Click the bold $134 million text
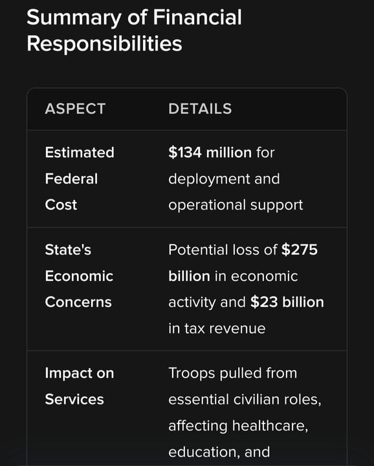This screenshot has height=466, width=374. pyautogui.click(x=210, y=153)
